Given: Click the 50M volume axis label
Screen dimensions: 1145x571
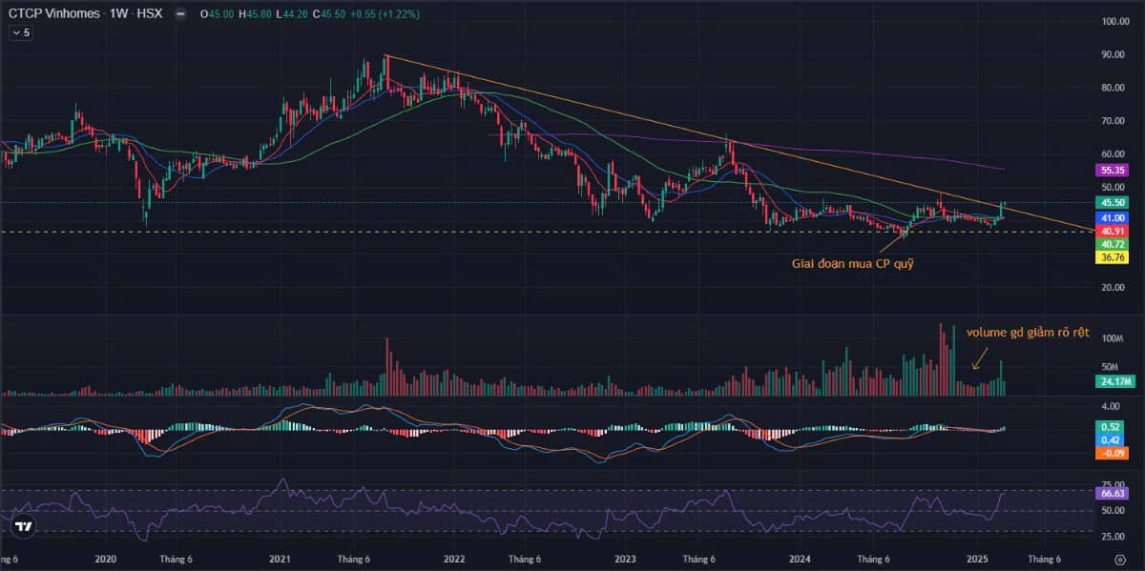Looking at the screenshot, I should 1110,366.
